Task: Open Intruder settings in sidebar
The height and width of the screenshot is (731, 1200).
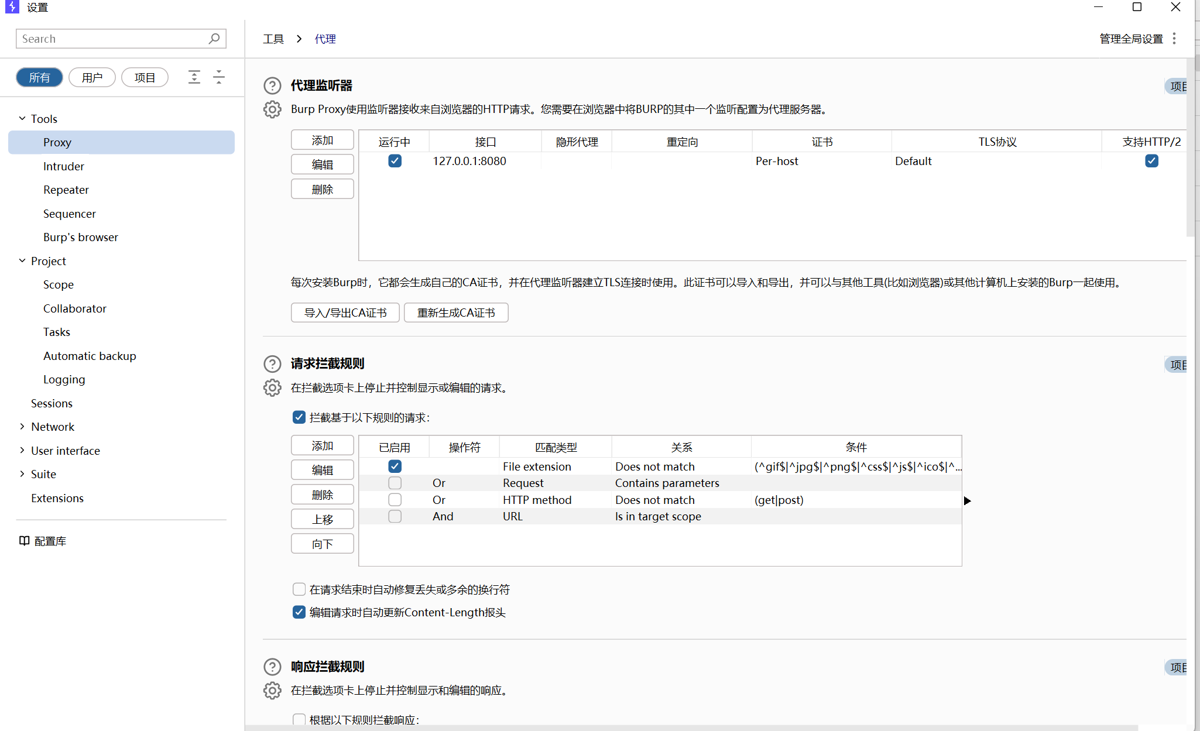Action: pos(64,166)
